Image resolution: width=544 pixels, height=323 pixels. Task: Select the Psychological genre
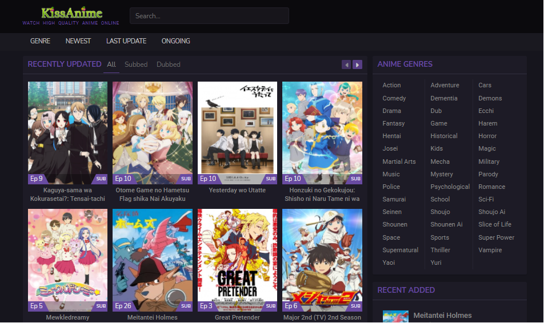(x=450, y=187)
